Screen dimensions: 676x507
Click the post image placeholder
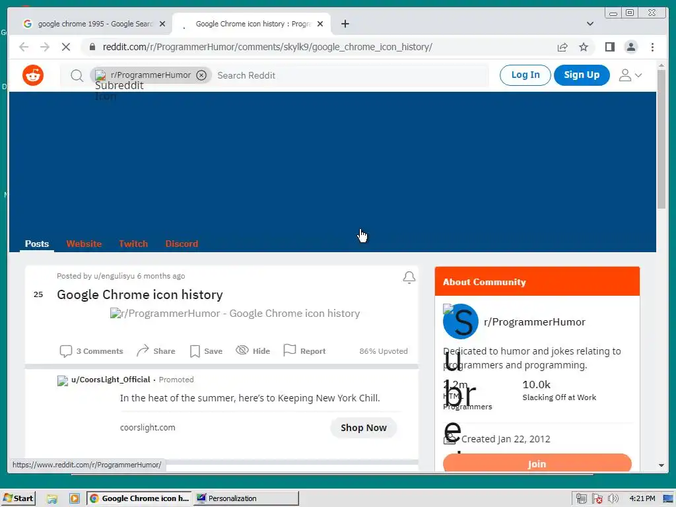point(235,314)
